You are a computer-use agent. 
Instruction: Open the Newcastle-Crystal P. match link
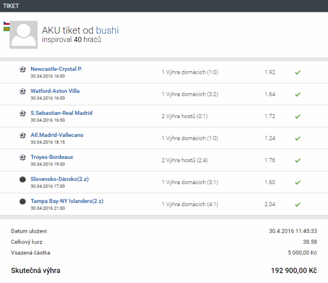pyautogui.click(x=56, y=69)
